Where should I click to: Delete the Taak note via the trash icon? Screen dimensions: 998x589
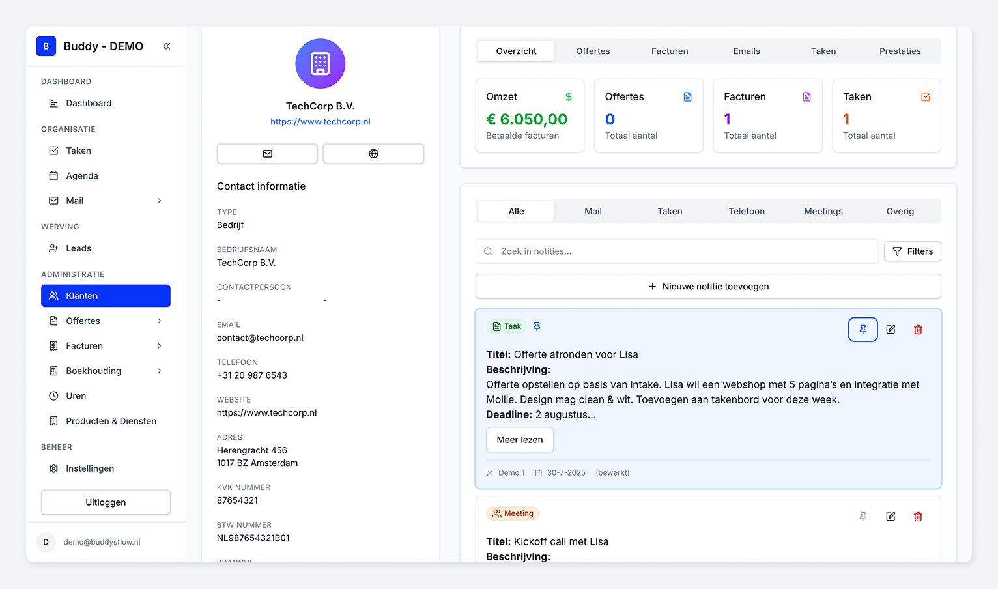[918, 330]
